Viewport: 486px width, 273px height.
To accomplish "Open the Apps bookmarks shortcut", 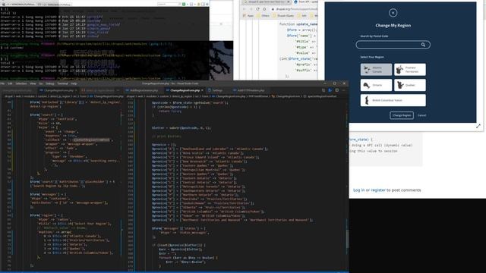I will 248,15.
